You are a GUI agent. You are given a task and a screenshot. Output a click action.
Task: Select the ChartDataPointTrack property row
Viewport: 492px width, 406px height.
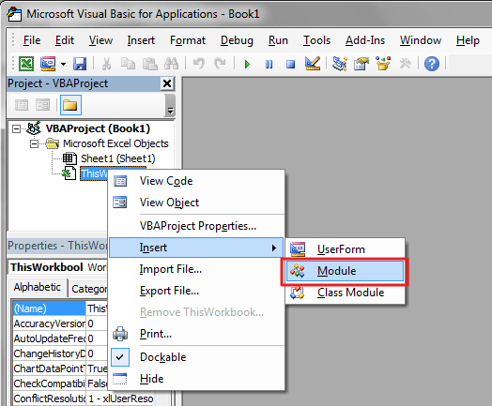pyautogui.click(x=60, y=368)
